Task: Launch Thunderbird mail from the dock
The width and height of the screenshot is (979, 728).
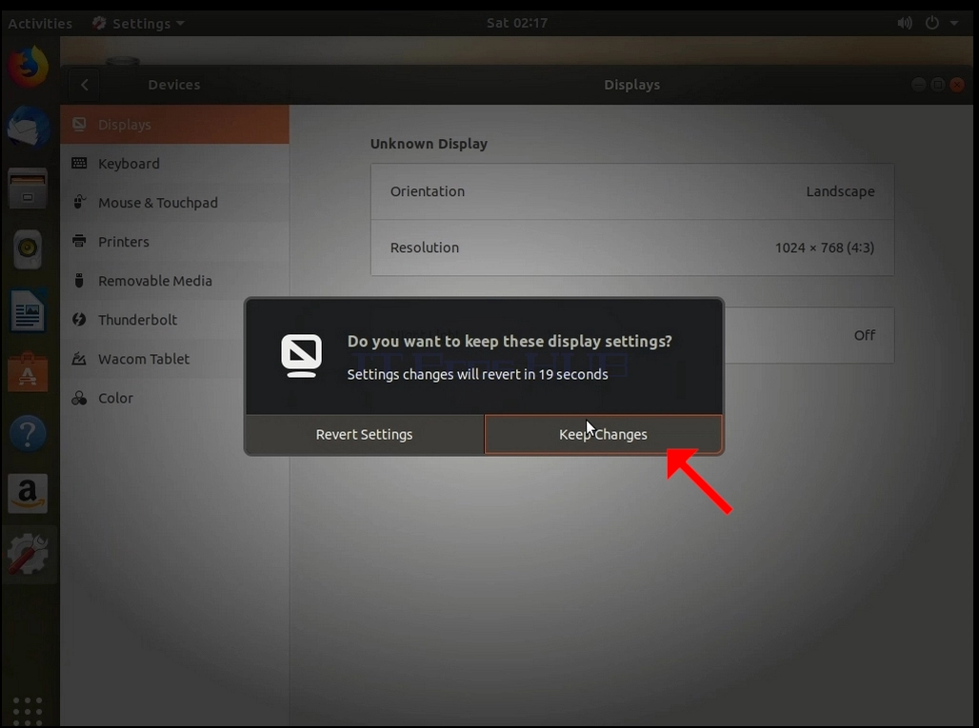Action: point(29,128)
